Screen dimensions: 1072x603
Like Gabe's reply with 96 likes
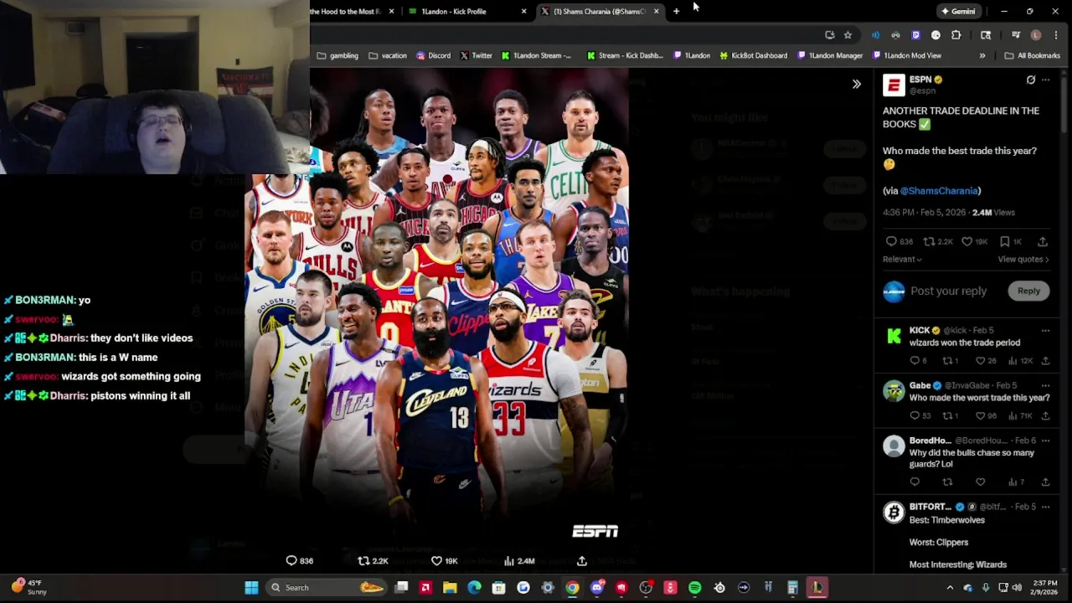point(980,415)
